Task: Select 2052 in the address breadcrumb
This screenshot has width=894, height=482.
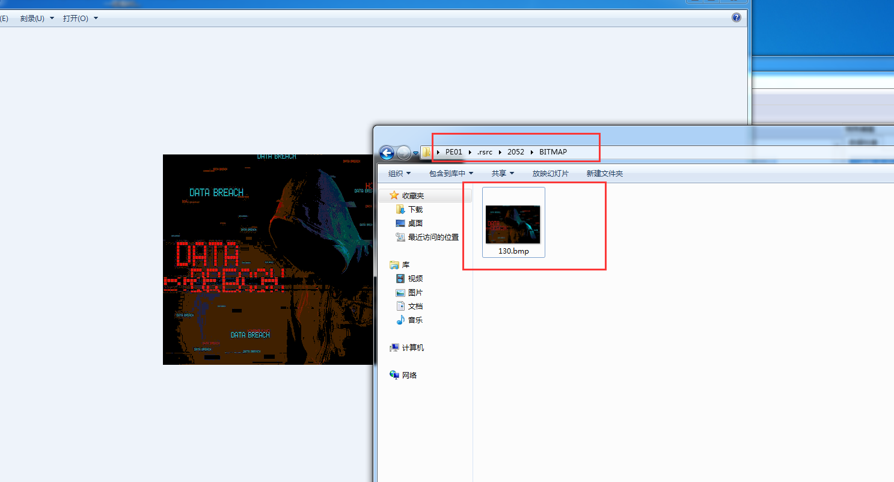Action: (x=516, y=152)
